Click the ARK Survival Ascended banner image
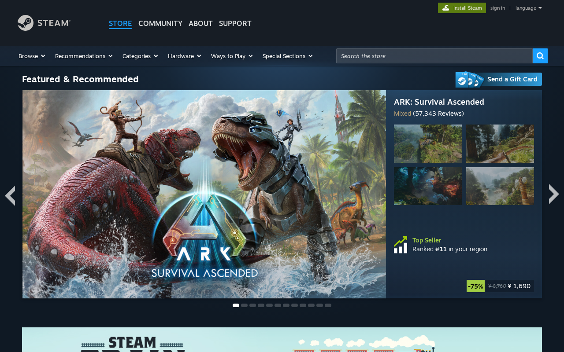Screen dimensions: 564x352 204,194
